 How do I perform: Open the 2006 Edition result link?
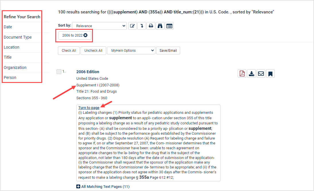pos(88,72)
